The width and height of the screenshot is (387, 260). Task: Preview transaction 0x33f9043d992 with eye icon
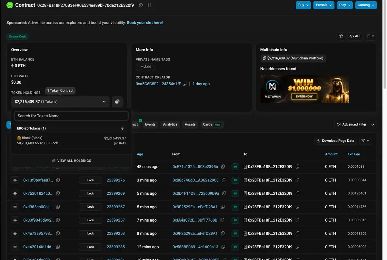pos(15,220)
